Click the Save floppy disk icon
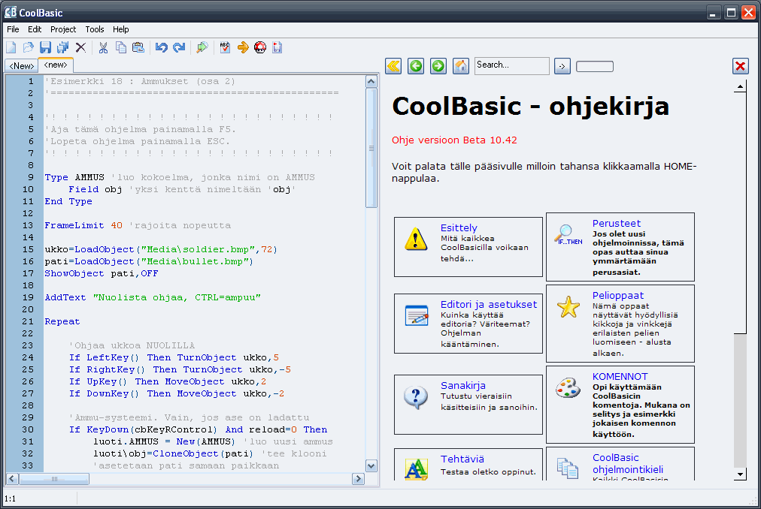761x509 pixels. (x=46, y=47)
